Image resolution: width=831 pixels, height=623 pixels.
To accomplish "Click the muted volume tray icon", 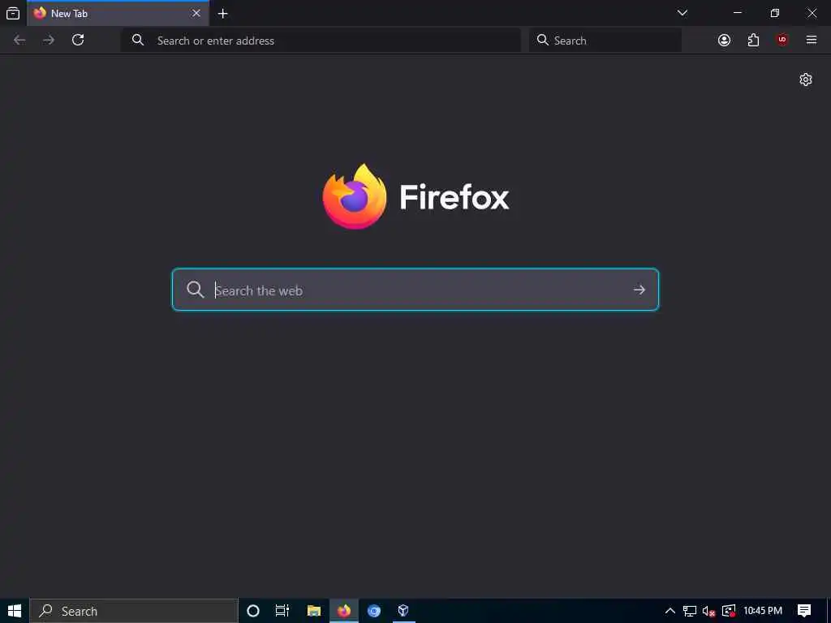I will 708,611.
